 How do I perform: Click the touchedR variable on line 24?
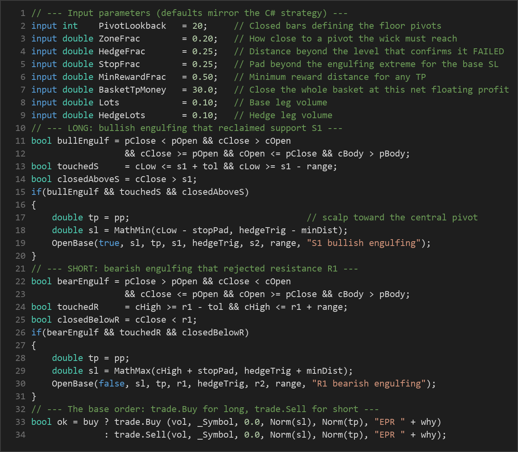(78, 307)
